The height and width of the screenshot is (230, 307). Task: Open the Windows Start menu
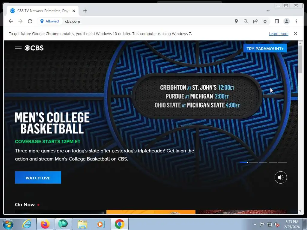(8, 224)
